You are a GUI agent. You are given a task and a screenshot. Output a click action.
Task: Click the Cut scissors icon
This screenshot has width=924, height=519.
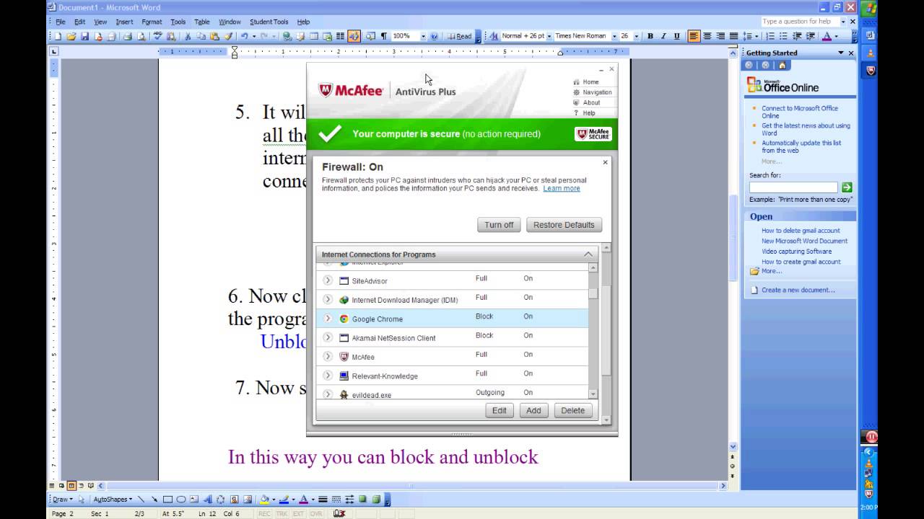(x=188, y=36)
